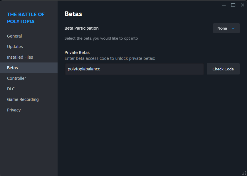Click the blue chevron in beta dropdown
Viewport: 247px width, 176px height.
point(233,28)
